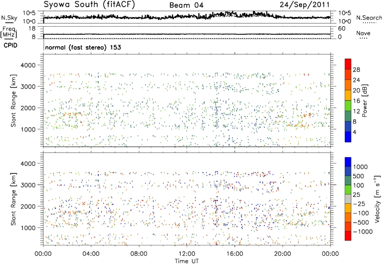Screen dimensions: 382x264
Task: Click the gray −25 to 25 Velocity segment
Action: [348, 199]
